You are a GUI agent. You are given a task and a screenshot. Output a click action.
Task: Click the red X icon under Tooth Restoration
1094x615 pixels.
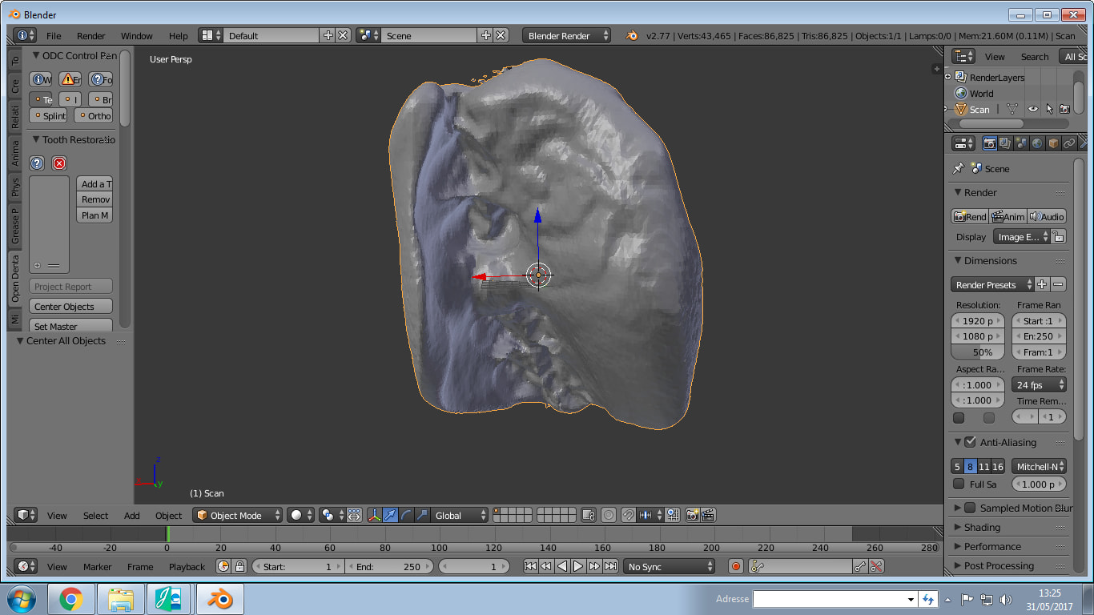pyautogui.click(x=59, y=163)
